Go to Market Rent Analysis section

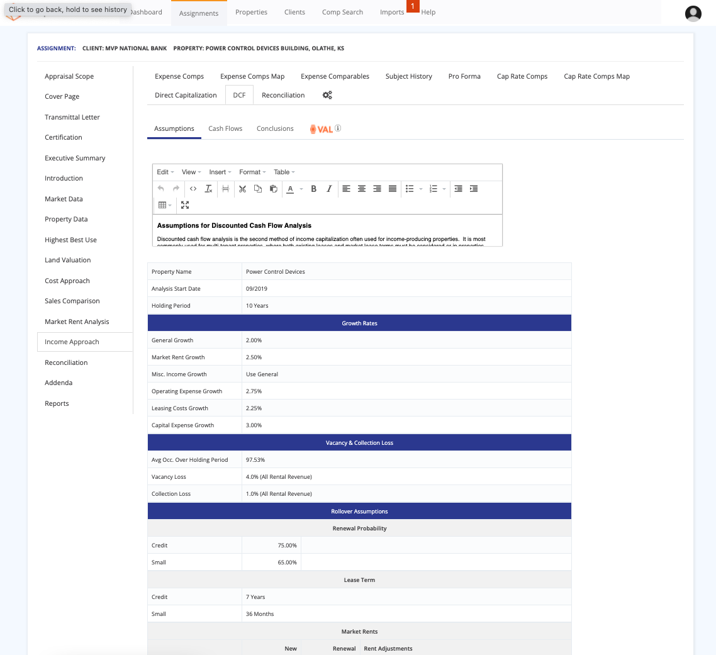click(x=77, y=322)
